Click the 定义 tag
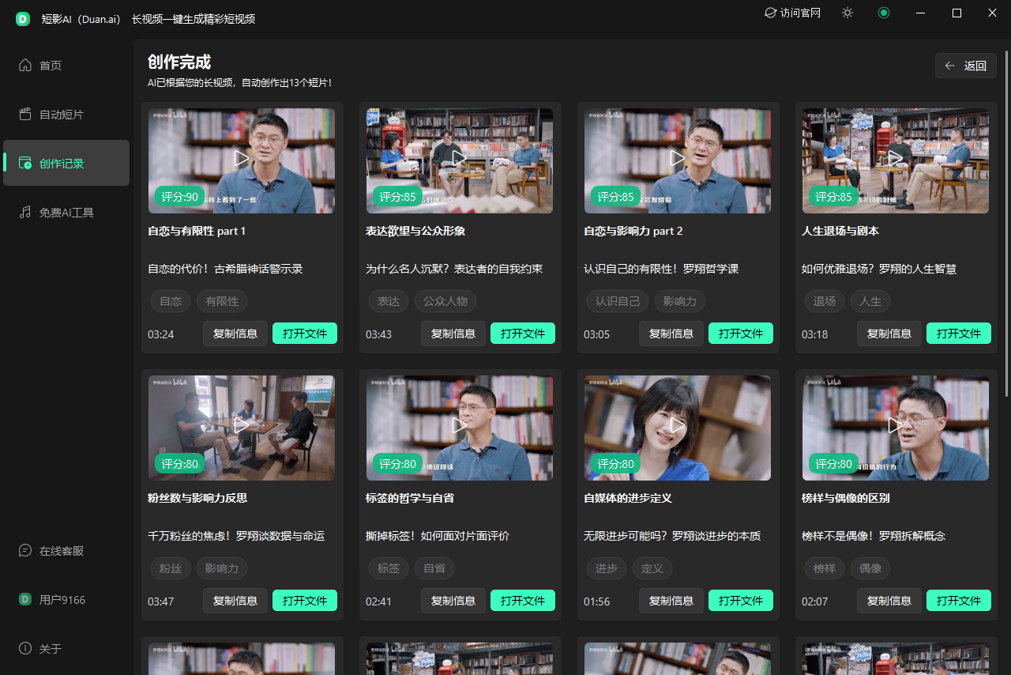Viewport: 1011px width, 675px height. click(652, 568)
